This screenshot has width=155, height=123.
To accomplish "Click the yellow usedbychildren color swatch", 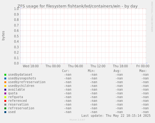I will (x=5, y=86).
